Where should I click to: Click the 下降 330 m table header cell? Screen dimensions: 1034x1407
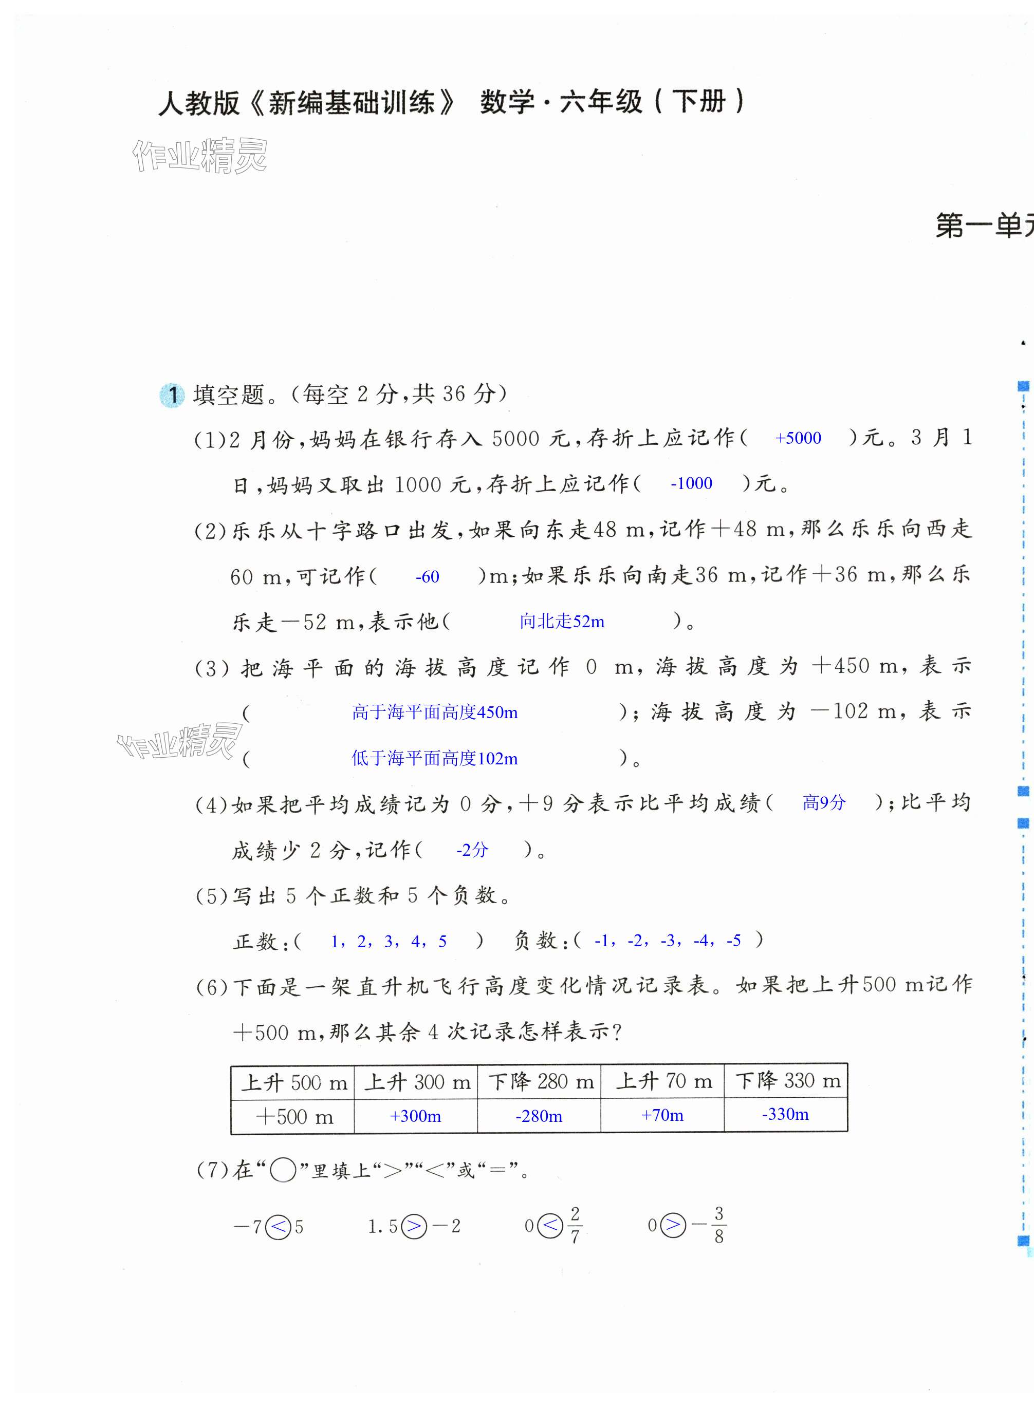pyautogui.click(x=787, y=1081)
